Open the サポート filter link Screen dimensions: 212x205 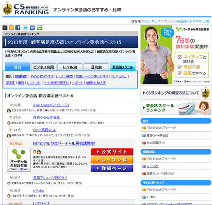78,83
